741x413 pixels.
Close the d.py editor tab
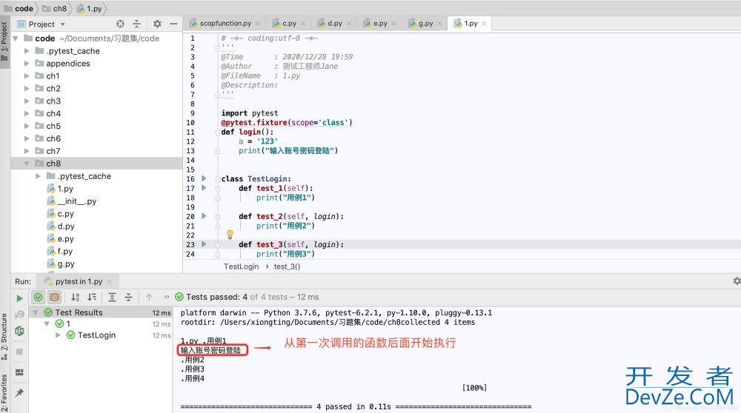pyautogui.click(x=349, y=24)
